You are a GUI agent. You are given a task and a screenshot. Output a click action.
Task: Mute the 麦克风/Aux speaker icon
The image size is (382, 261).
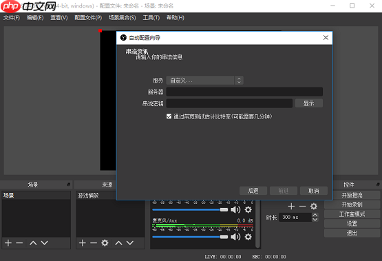235,237
